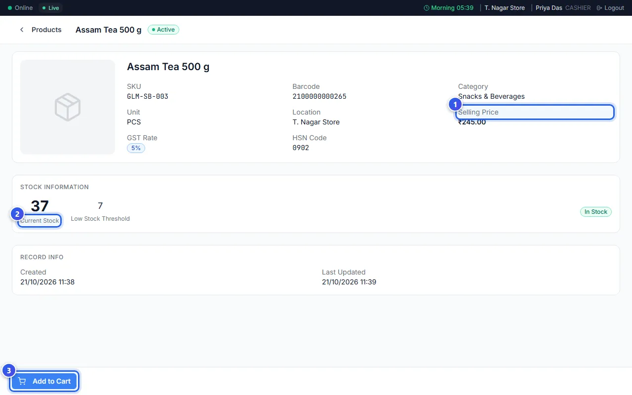632x395 pixels.
Task: Click the Logout arrow icon
Action: click(599, 8)
